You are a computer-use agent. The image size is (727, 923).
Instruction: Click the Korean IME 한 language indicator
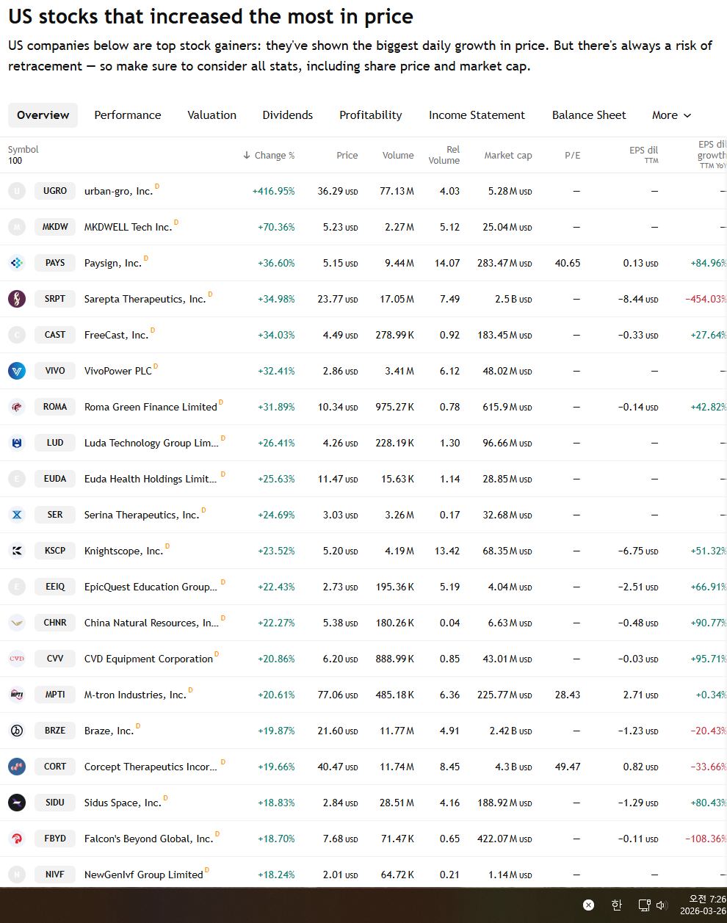tap(617, 905)
